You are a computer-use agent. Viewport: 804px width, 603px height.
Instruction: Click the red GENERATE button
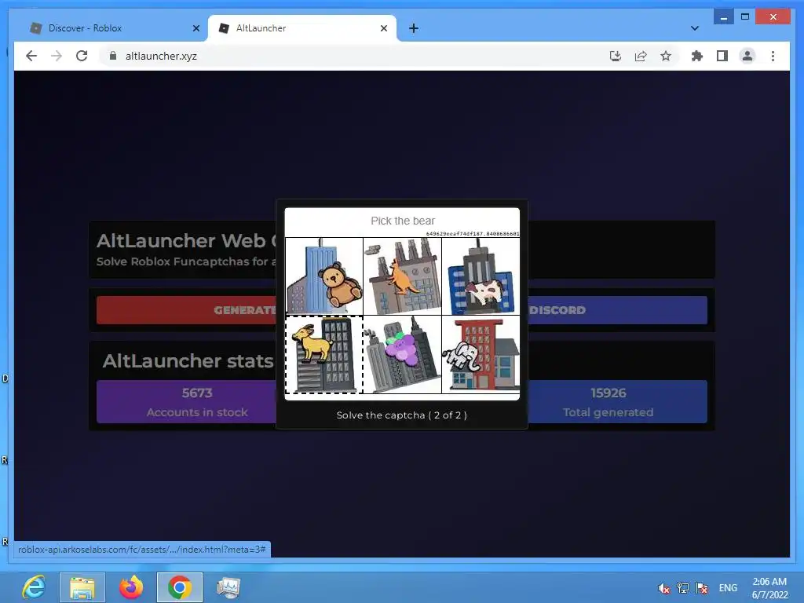click(x=187, y=309)
